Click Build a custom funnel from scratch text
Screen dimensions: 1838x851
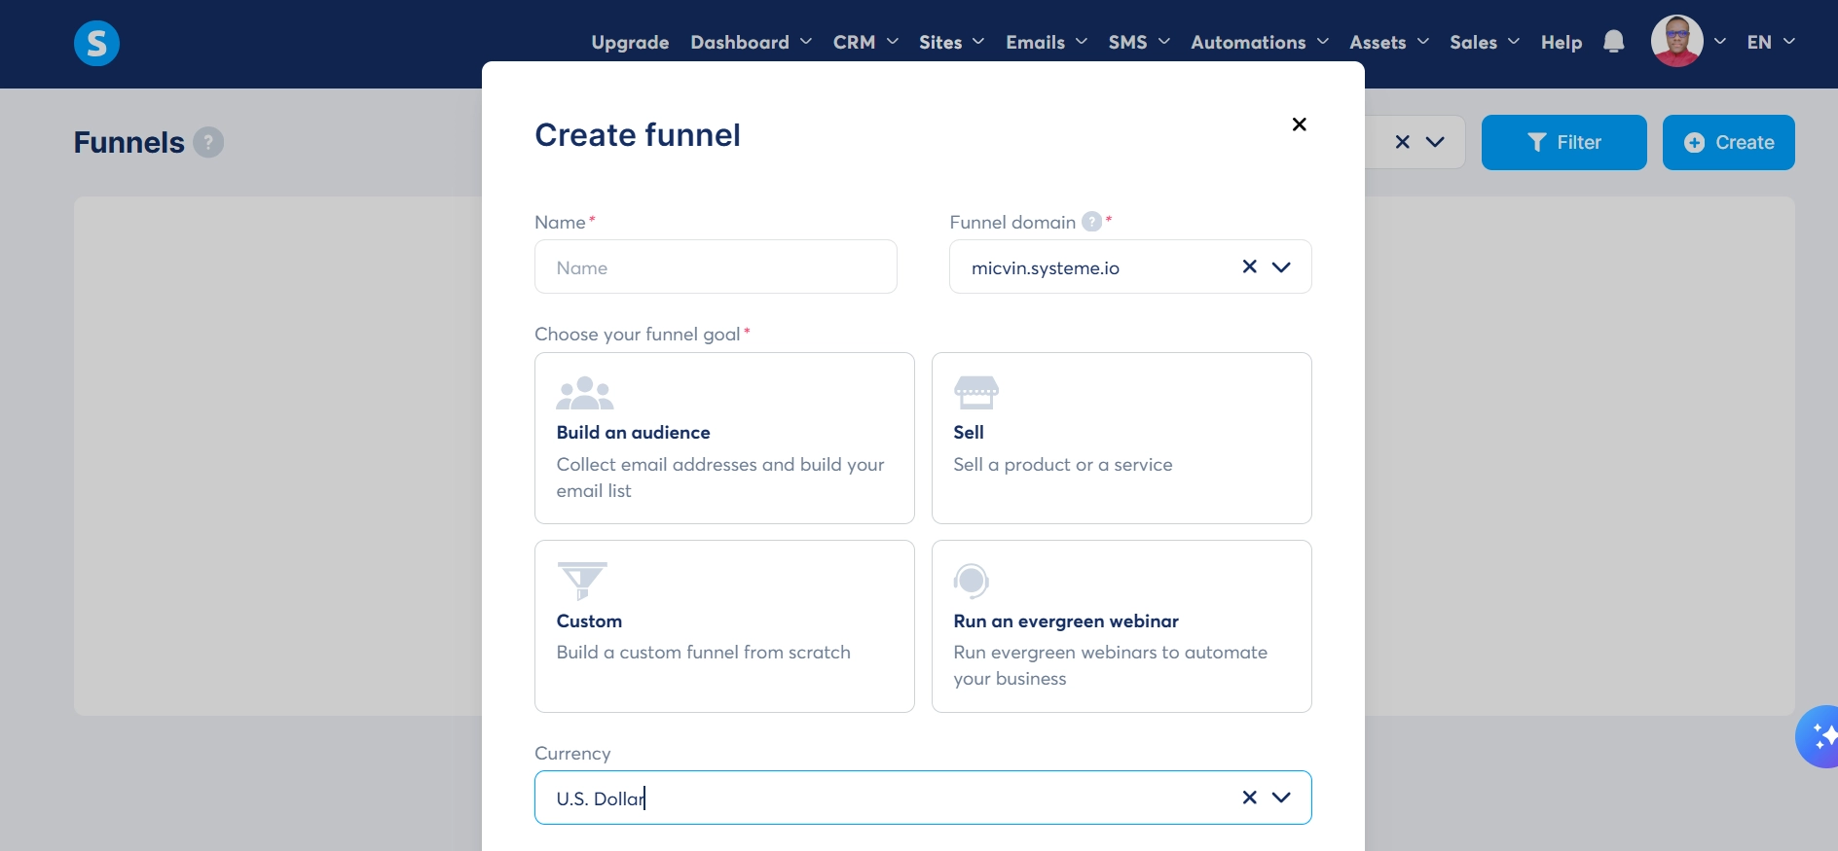[704, 653]
